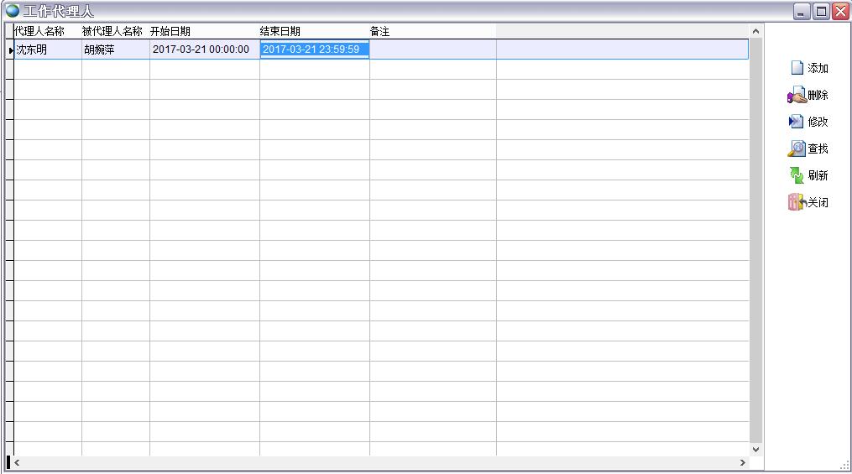Click the 关闭 (Close) icon in the side panel
This screenshot has height=474, width=852.
797,202
